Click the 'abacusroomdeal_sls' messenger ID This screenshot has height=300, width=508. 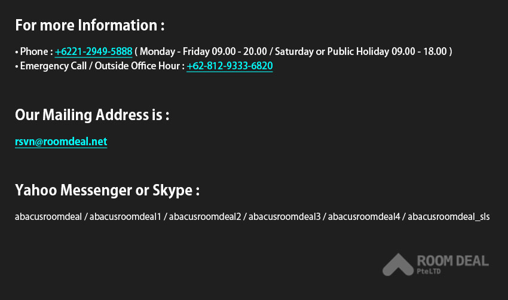coord(449,217)
